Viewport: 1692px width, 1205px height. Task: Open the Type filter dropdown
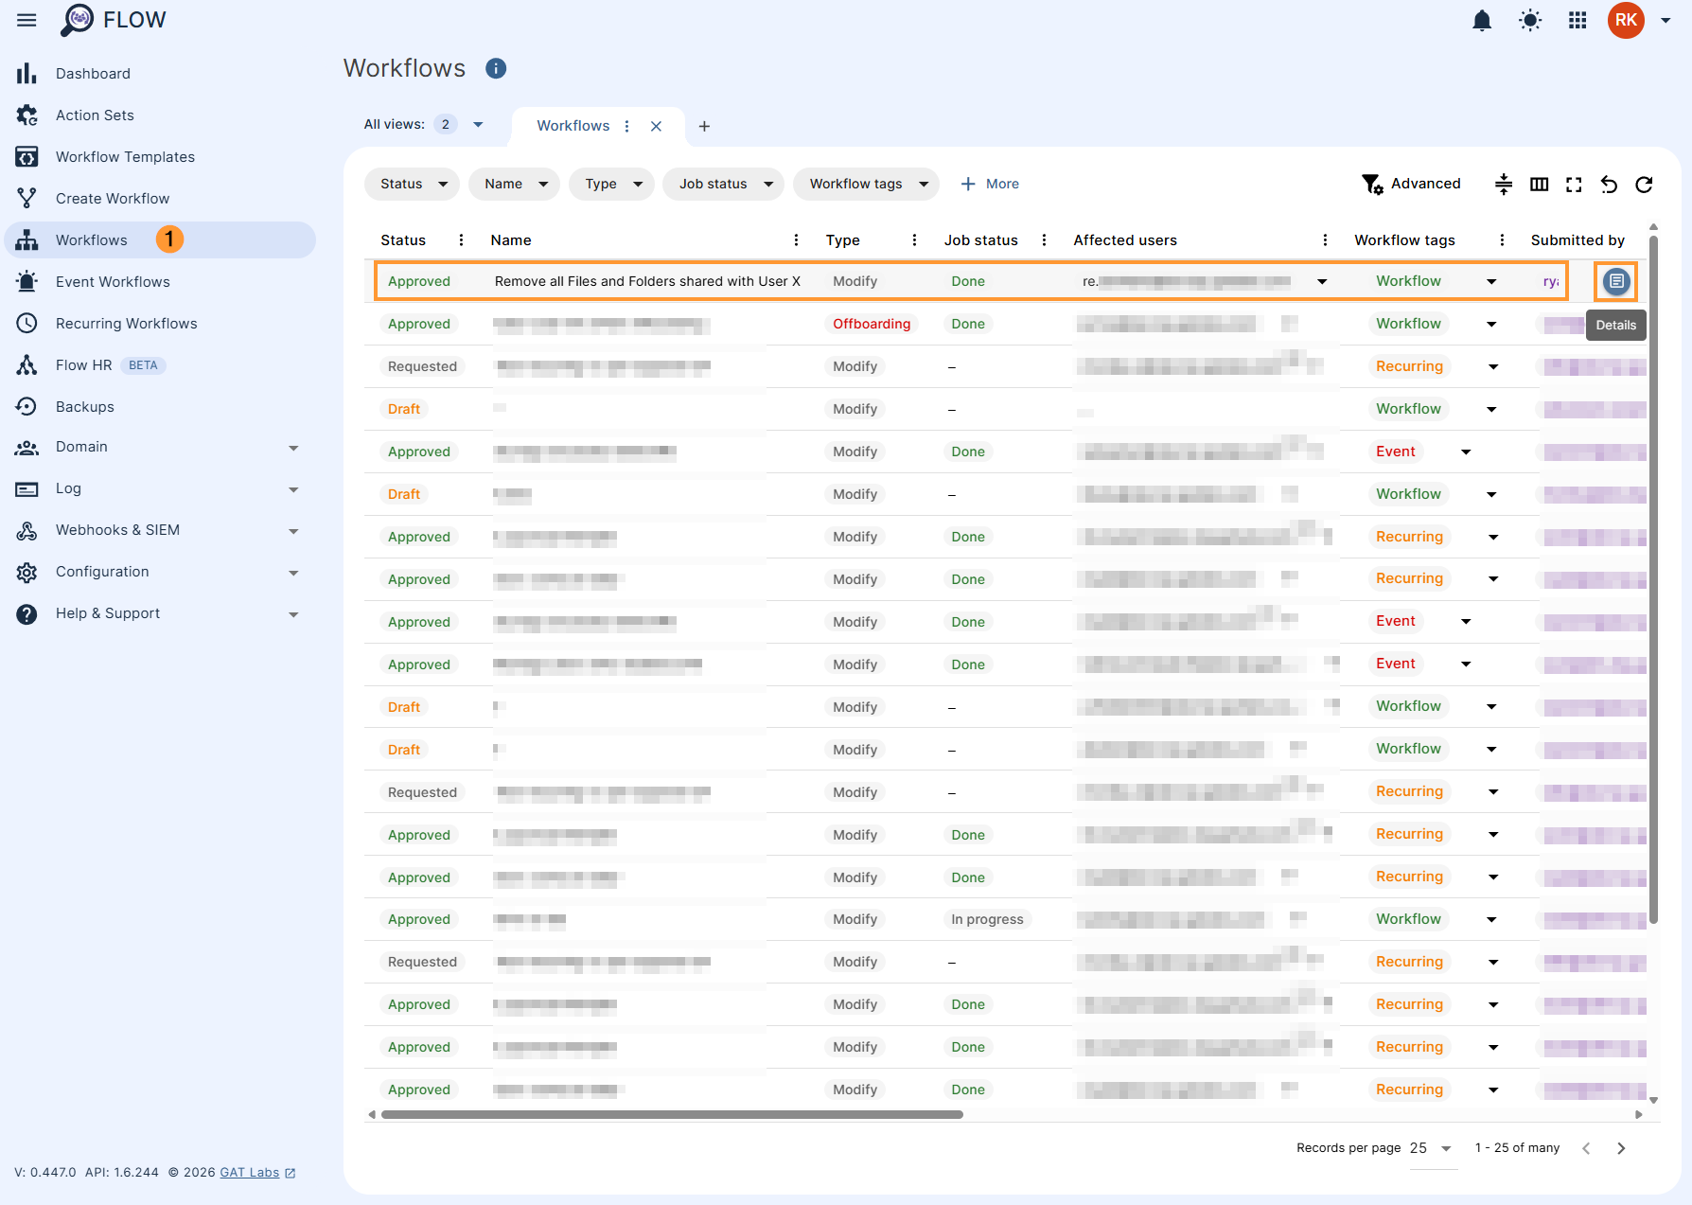(612, 184)
